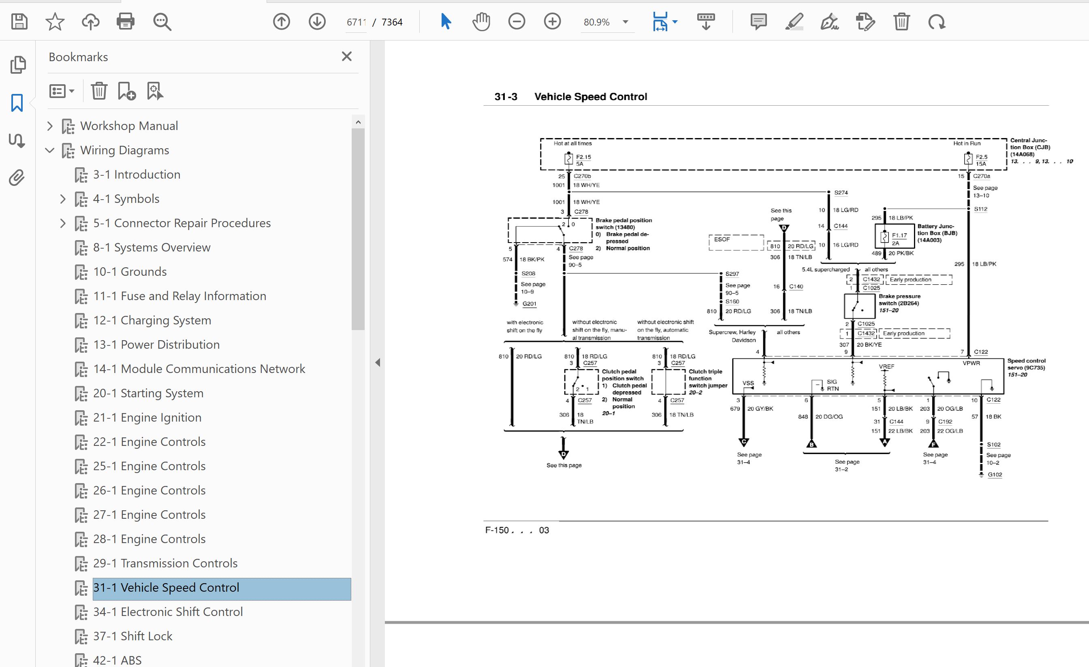Viewport: 1089px width, 667px height.
Task: Click the Add new bookmark icon
Action: tap(126, 91)
